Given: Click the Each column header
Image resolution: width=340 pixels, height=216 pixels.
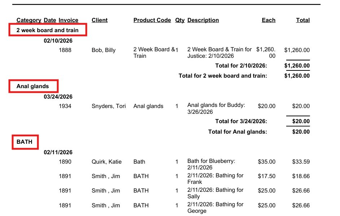Looking at the screenshot, I should point(269,20).
